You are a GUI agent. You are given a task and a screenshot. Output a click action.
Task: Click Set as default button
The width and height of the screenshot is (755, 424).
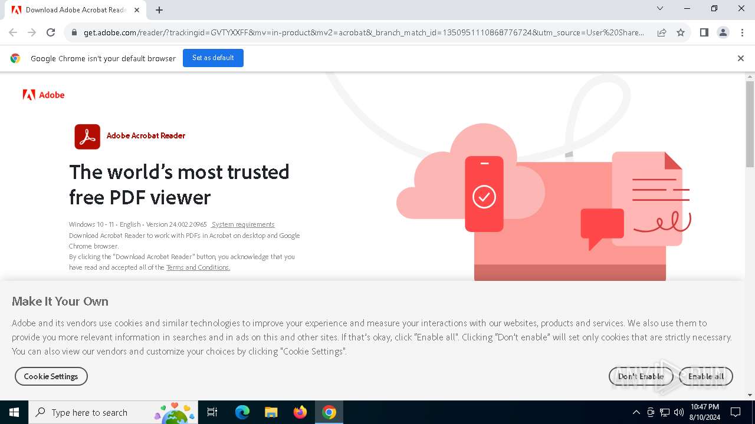coord(213,58)
